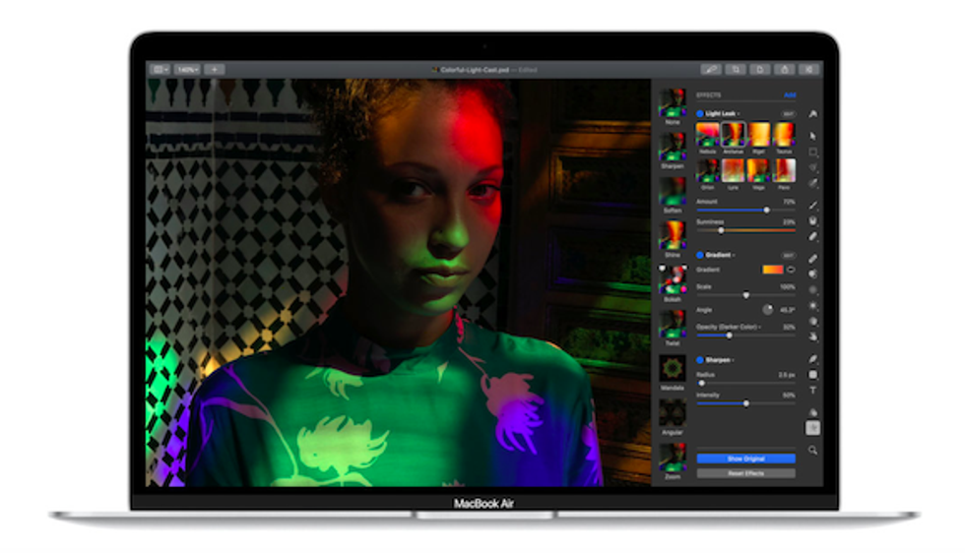The width and height of the screenshot is (965, 553).
Task: Disable the Light Leak effect
Action: (x=700, y=114)
